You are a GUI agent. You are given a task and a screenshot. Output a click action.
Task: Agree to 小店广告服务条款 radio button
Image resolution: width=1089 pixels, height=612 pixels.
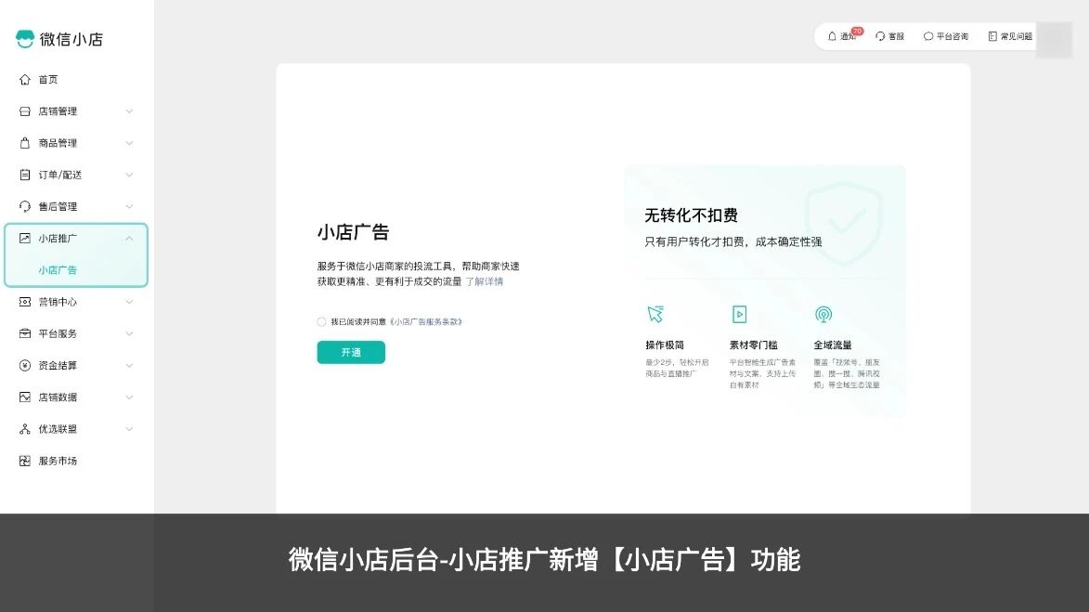click(x=321, y=321)
